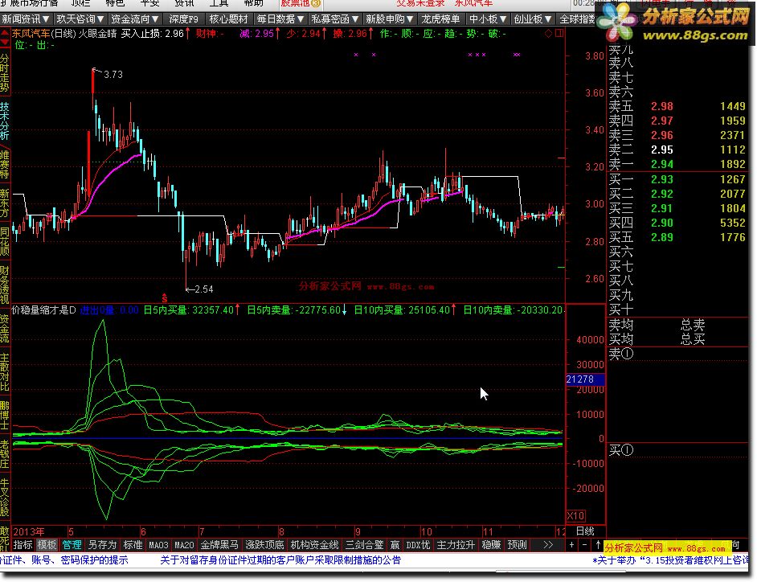This screenshot has height=582, width=757.
Task: Open the 核心题材 toolbar item
Action: [x=228, y=18]
